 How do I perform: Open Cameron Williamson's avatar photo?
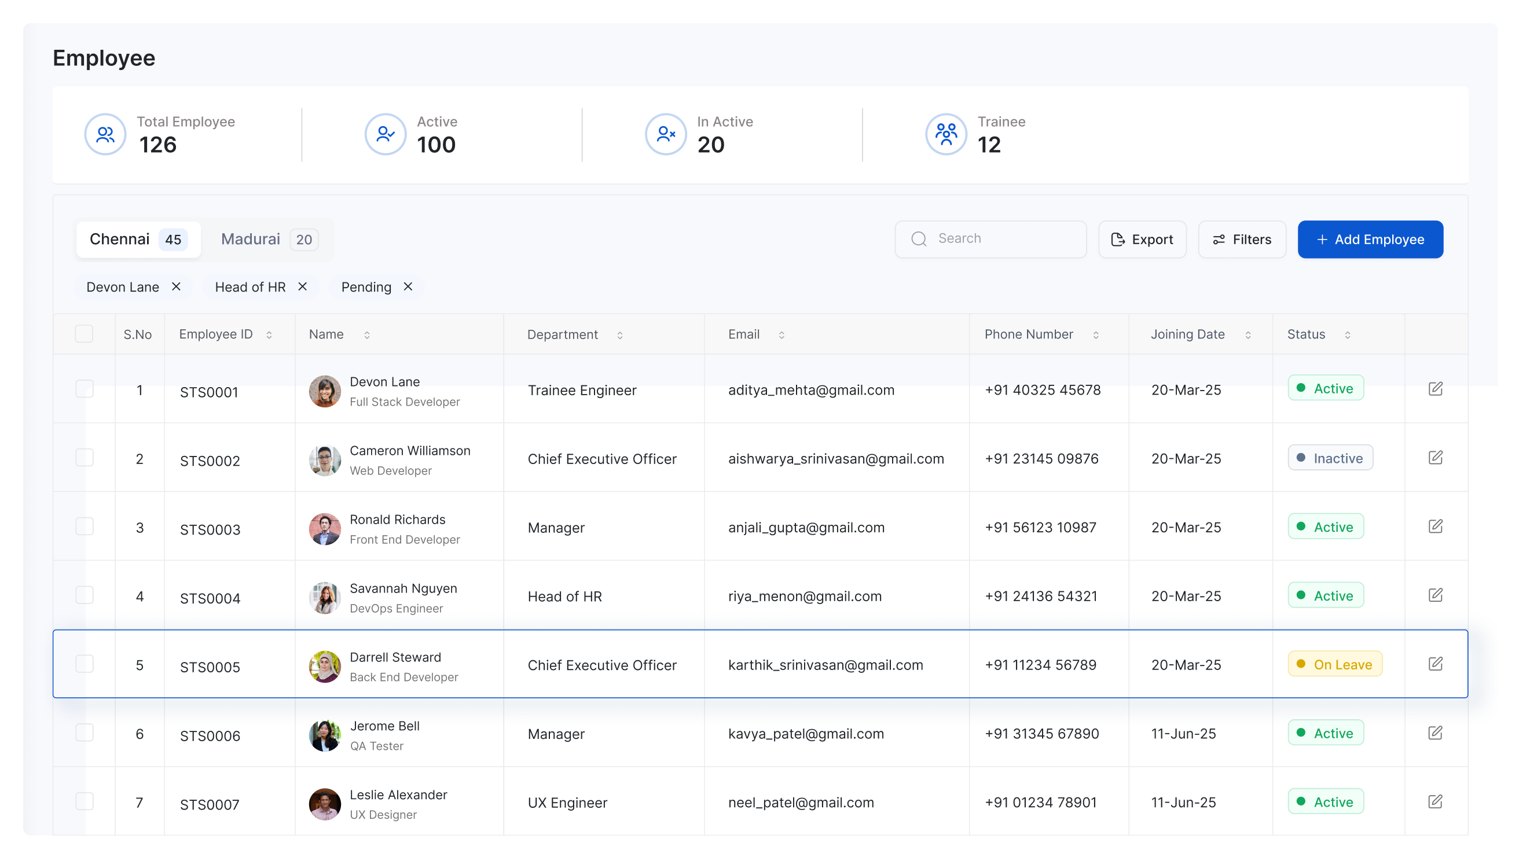click(x=325, y=460)
